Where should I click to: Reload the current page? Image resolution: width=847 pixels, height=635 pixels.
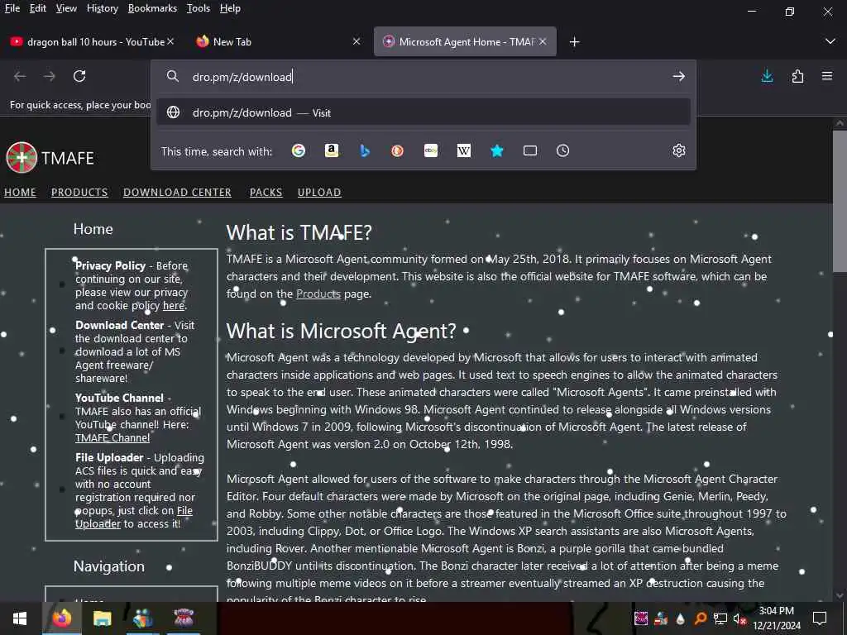click(79, 76)
